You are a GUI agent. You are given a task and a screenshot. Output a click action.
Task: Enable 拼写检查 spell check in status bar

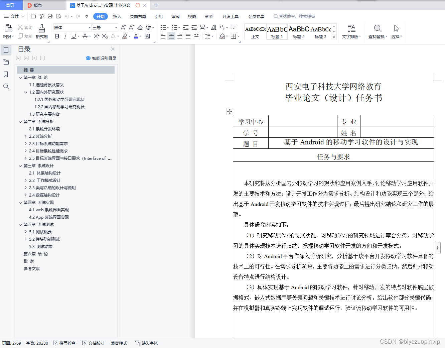point(64,343)
